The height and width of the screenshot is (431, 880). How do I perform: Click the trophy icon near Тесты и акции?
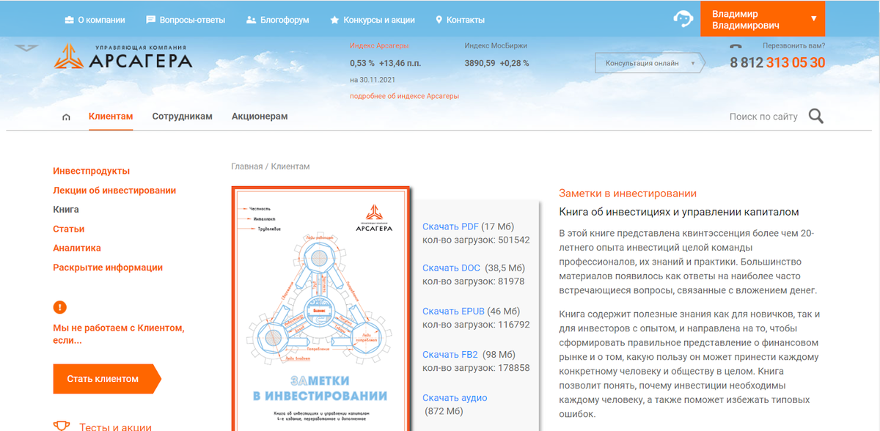62,426
